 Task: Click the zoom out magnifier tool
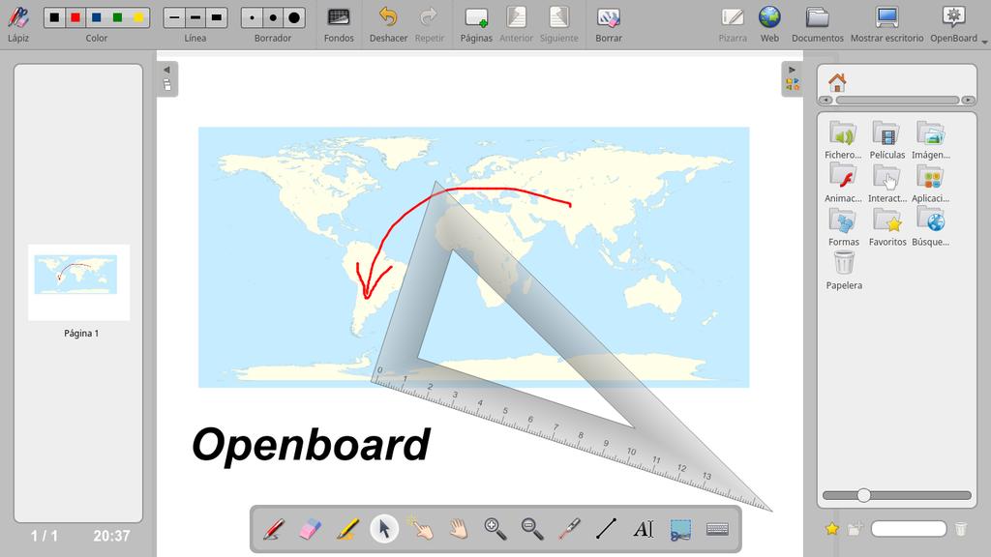pyautogui.click(x=532, y=529)
